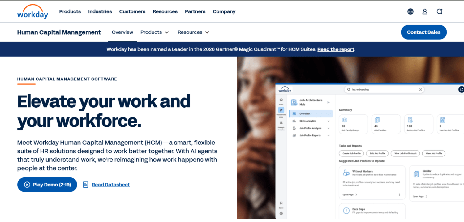Open the top Resources menu
The image size is (464, 222).
165,11
